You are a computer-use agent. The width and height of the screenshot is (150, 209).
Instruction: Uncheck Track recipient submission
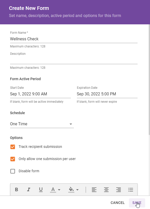point(13,147)
